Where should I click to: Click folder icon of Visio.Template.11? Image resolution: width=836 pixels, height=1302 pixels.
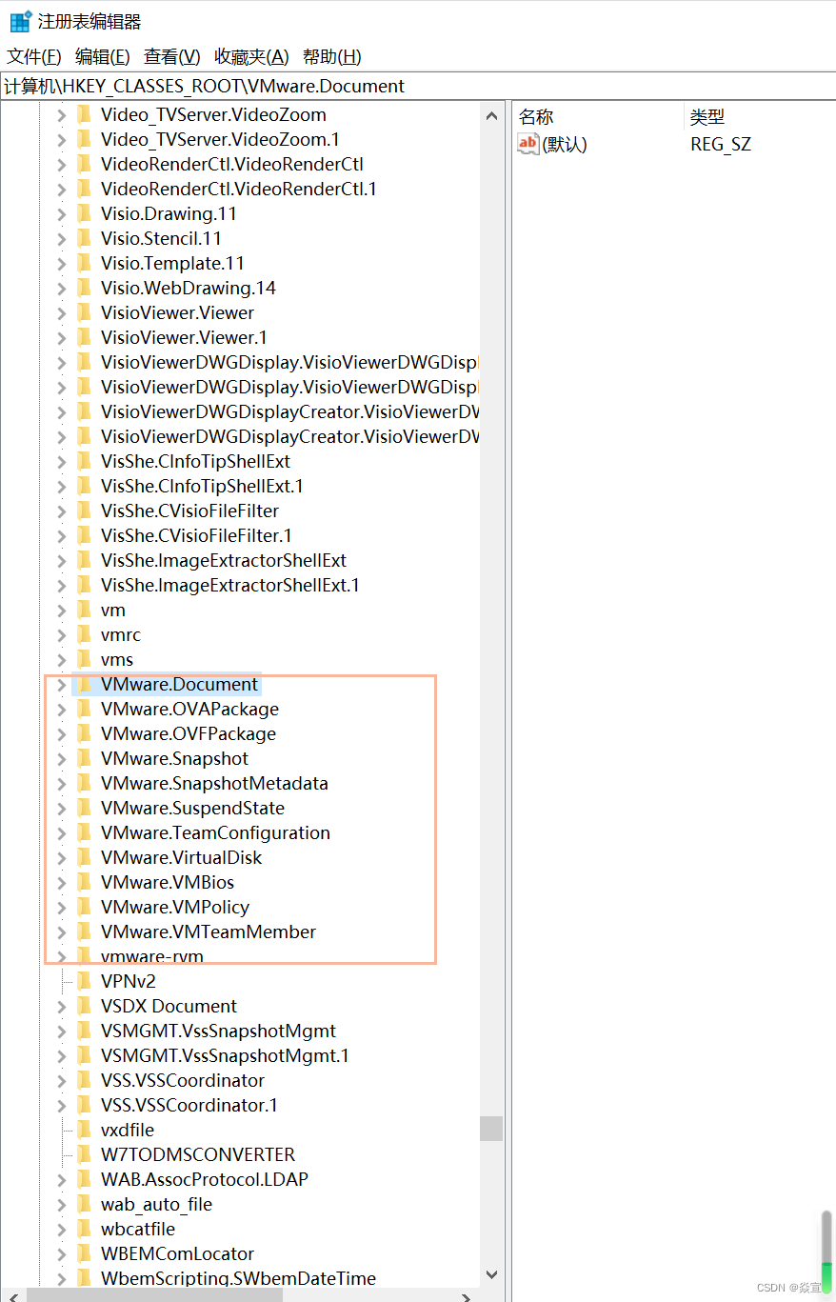[x=84, y=264]
